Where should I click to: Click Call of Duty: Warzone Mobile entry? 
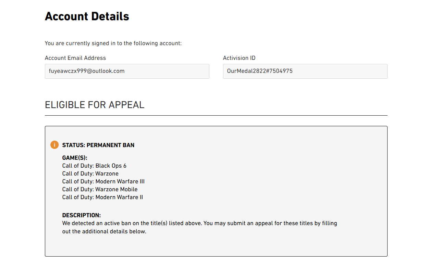(100, 189)
